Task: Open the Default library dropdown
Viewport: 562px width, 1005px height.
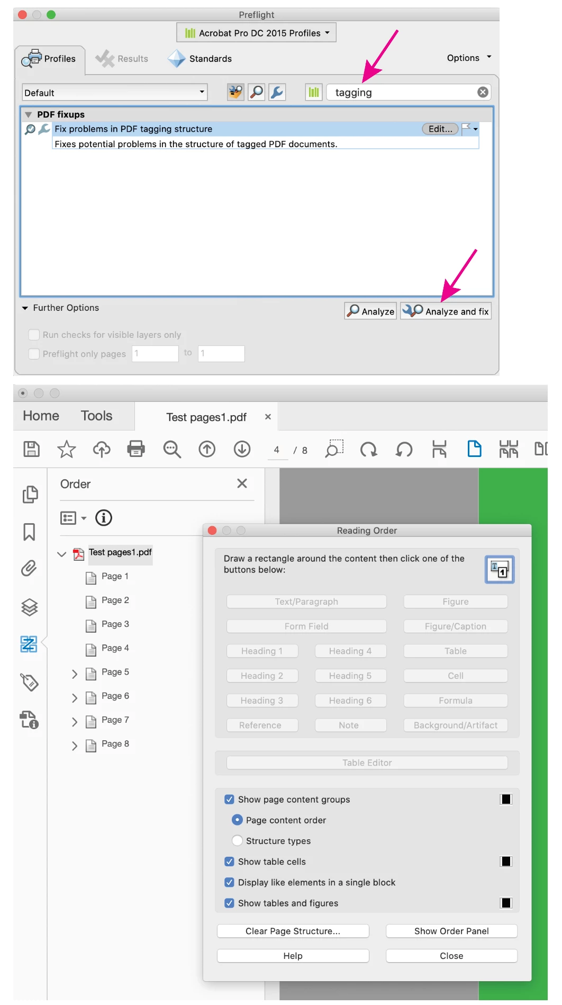Action: [x=114, y=92]
